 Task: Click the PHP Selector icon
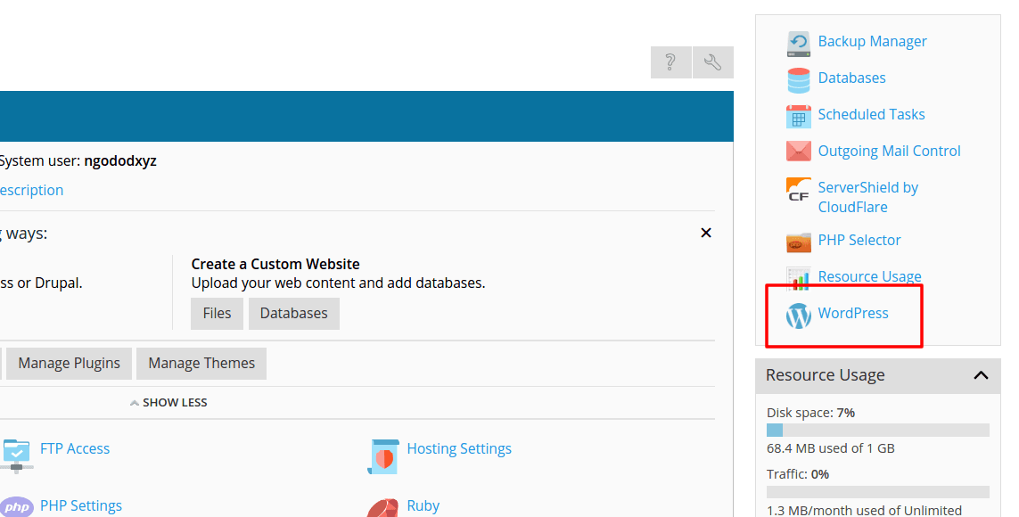coord(798,242)
